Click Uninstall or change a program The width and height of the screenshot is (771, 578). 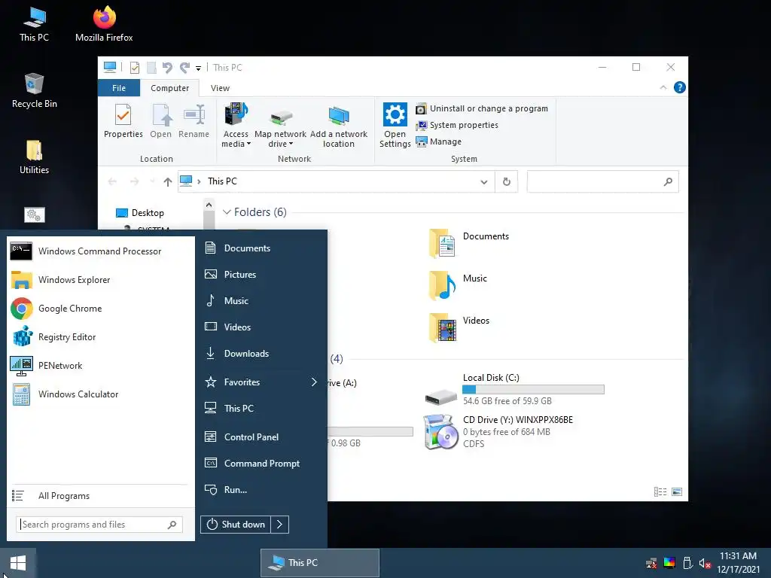(482, 108)
